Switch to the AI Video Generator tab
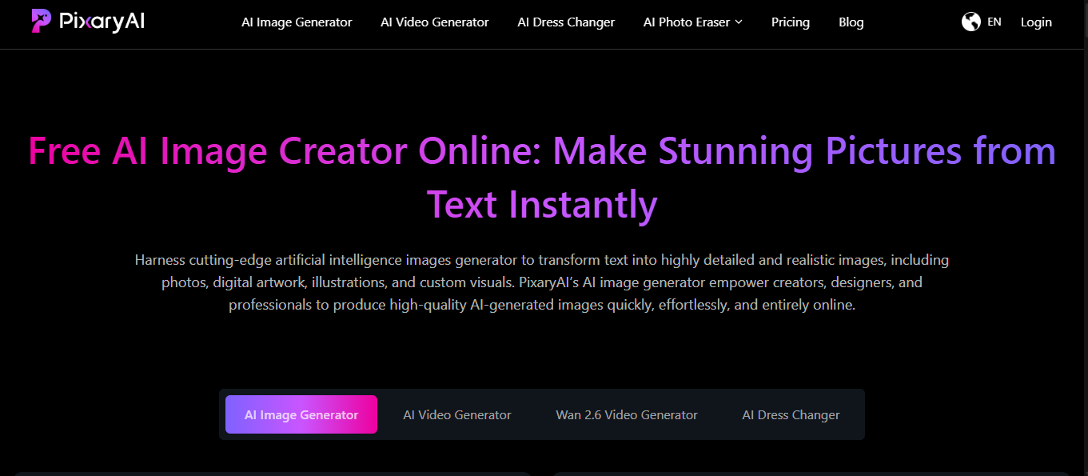Viewport: 1088px width, 476px height. pos(457,414)
